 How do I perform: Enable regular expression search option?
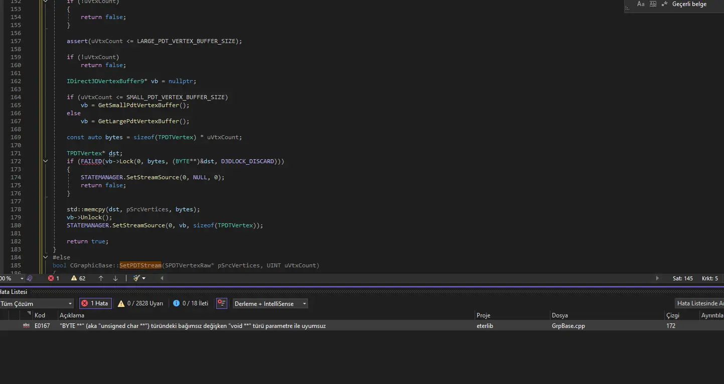pyautogui.click(x=665, y=4)
